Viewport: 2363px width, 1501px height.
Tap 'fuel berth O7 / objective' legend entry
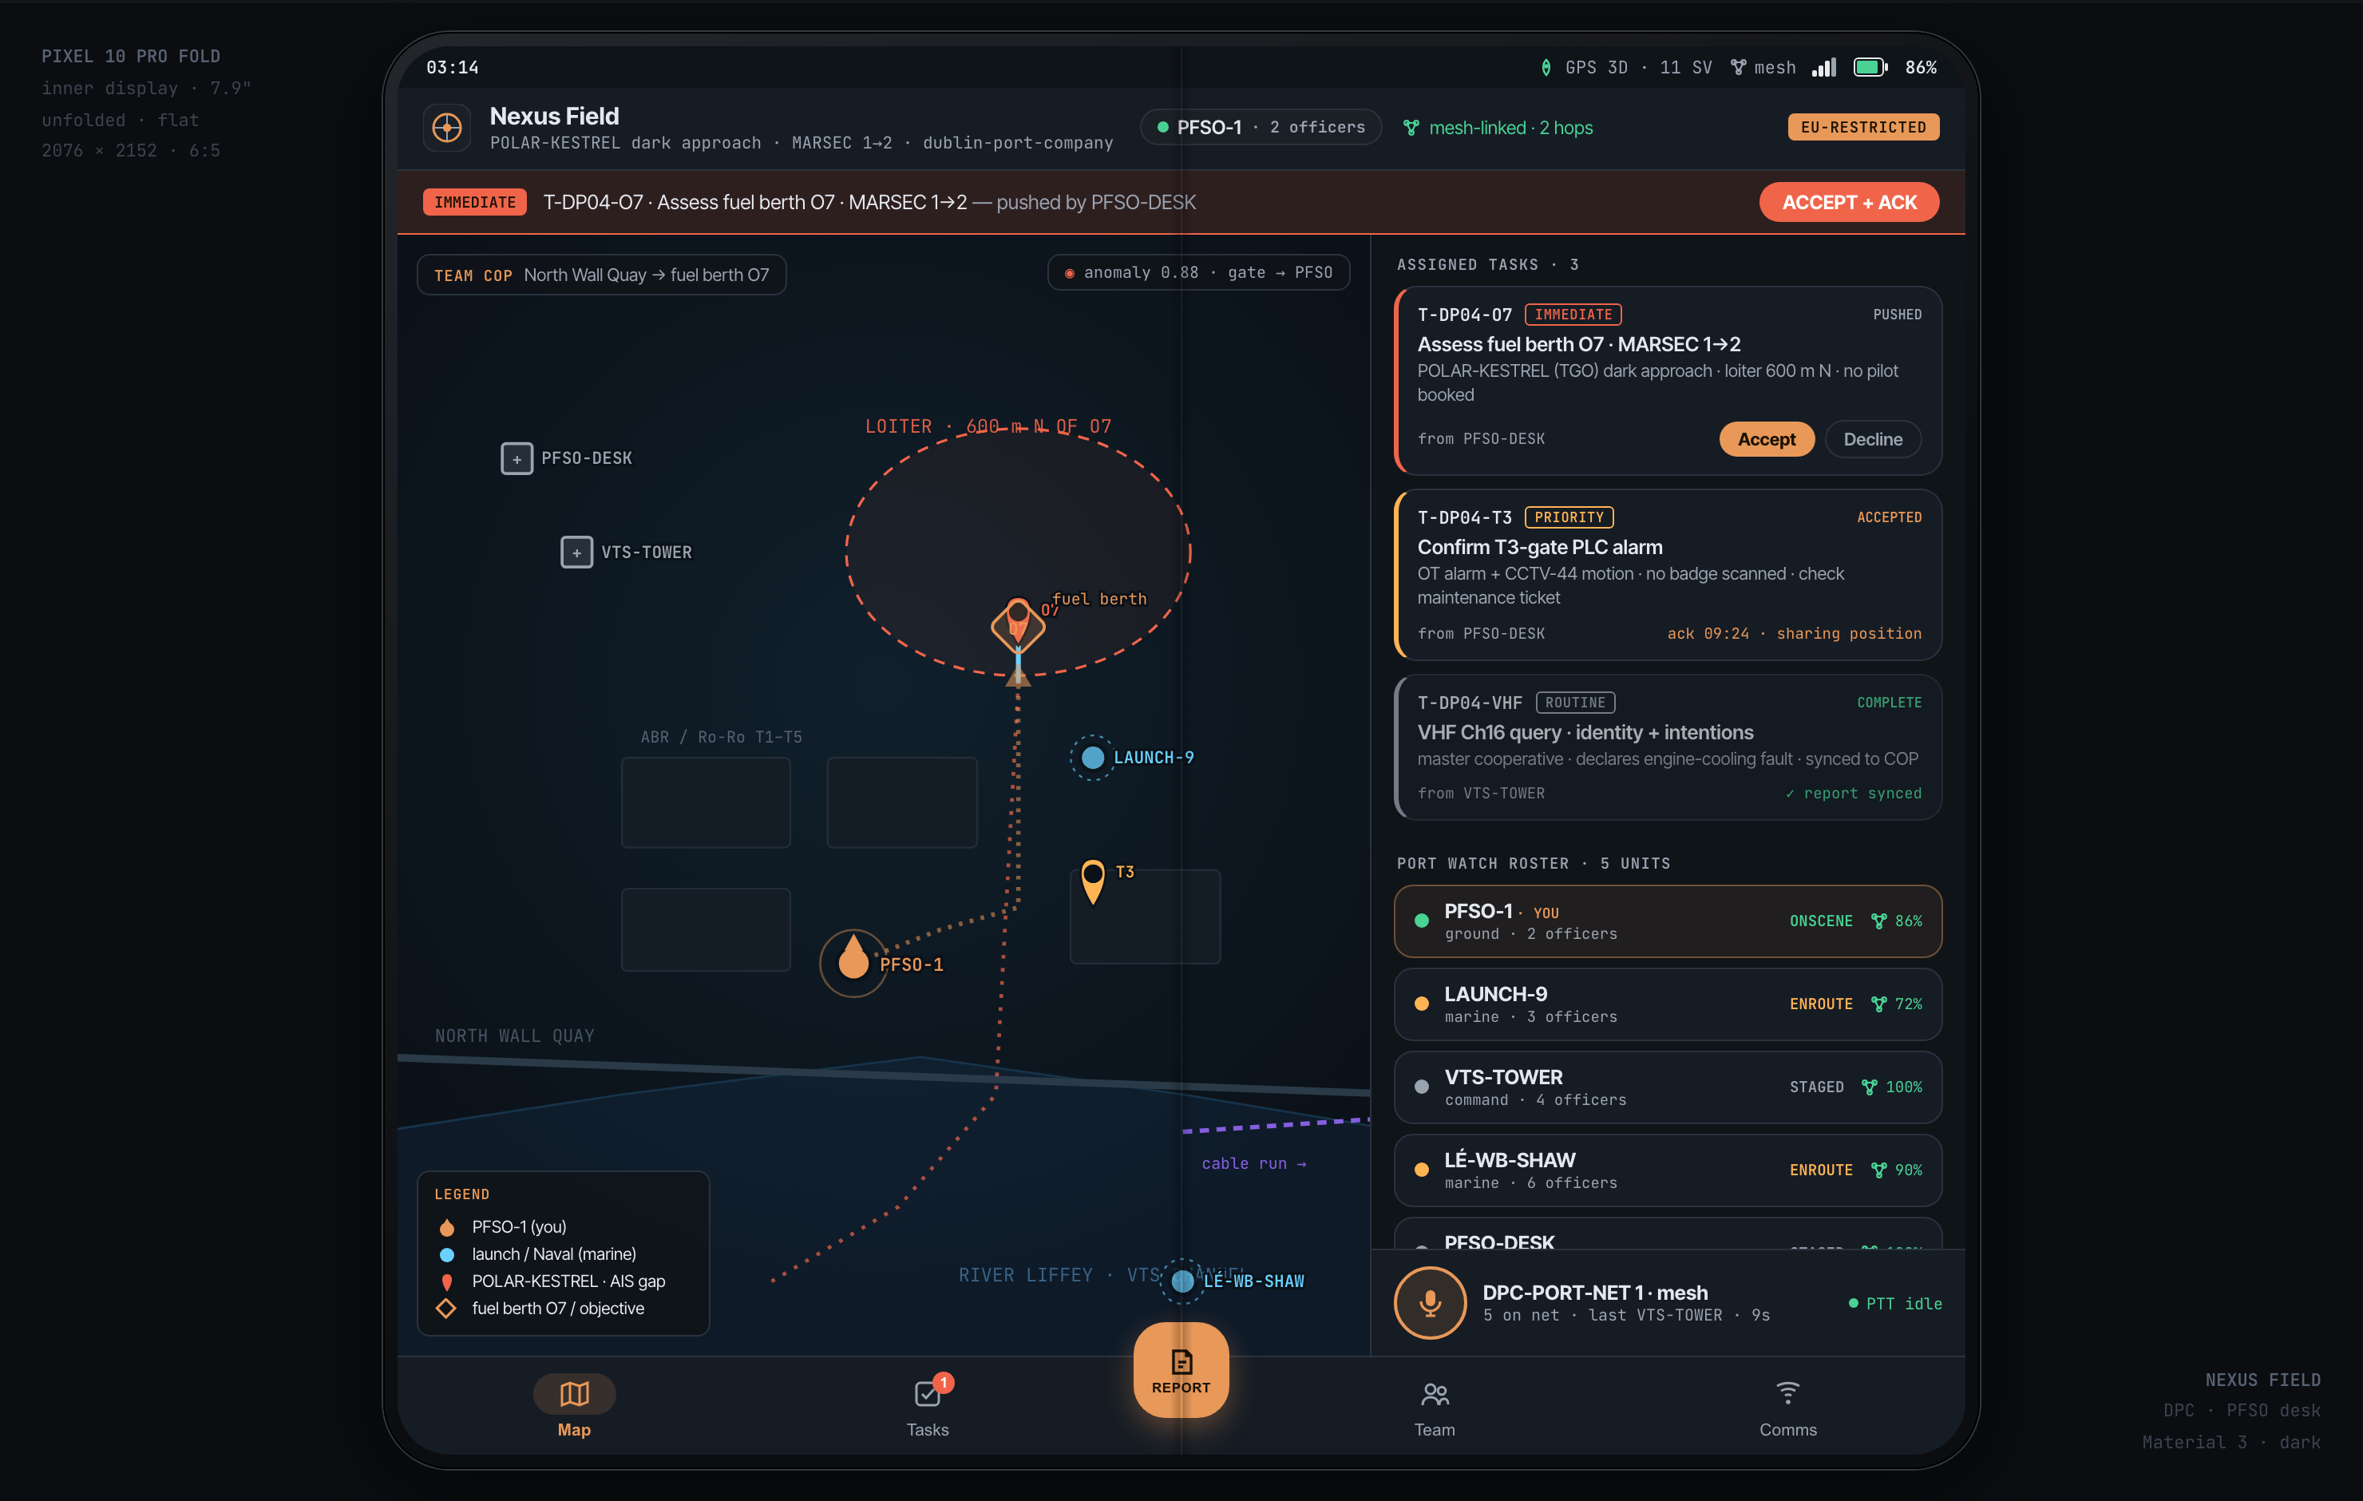[540, 1309]
